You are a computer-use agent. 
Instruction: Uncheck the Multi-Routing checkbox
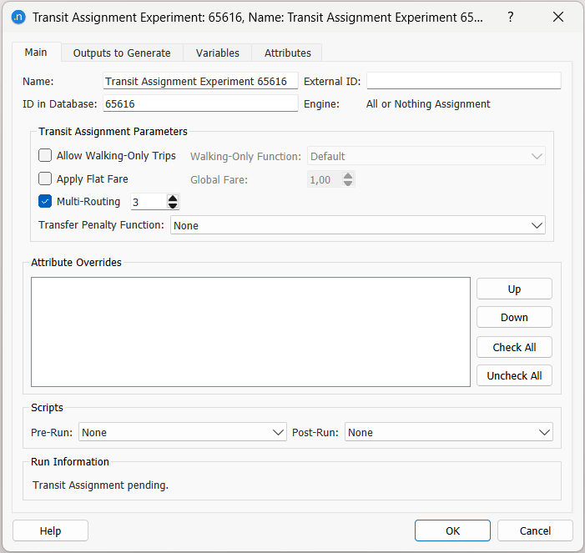[46, 202]
